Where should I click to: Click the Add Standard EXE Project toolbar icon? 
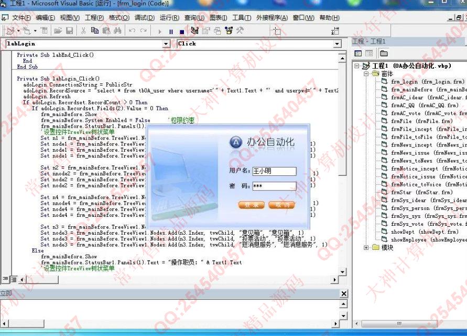pos(10,30)
